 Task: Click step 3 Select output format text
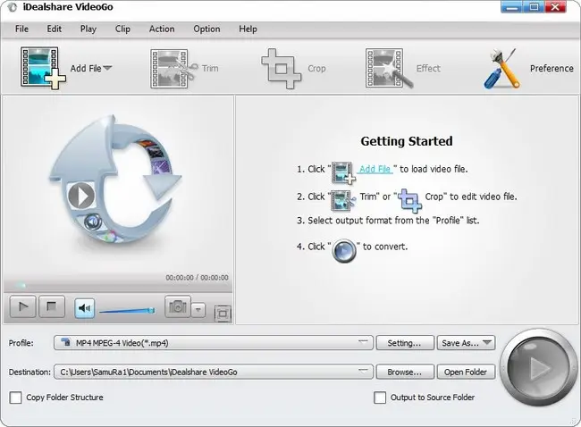click(388, 221)
